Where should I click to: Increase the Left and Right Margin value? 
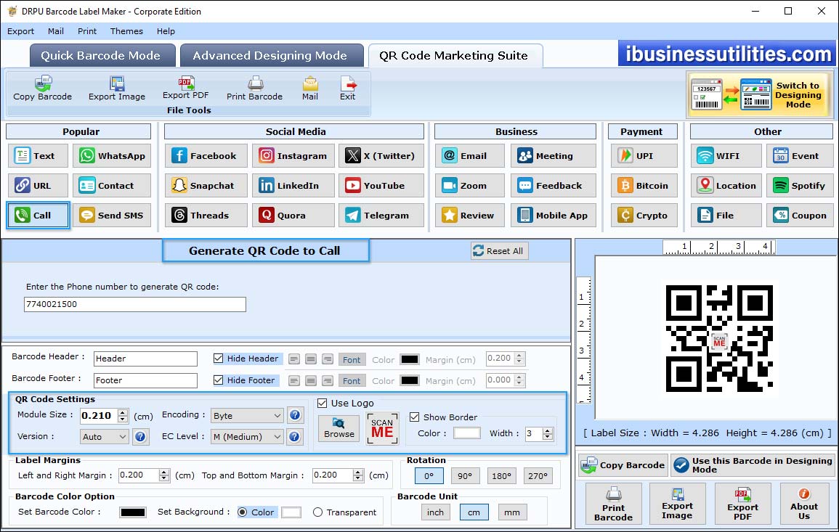[164, 472]
